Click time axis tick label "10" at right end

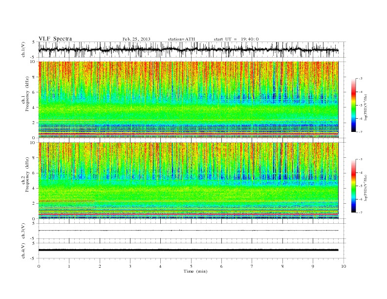(344, 266)
